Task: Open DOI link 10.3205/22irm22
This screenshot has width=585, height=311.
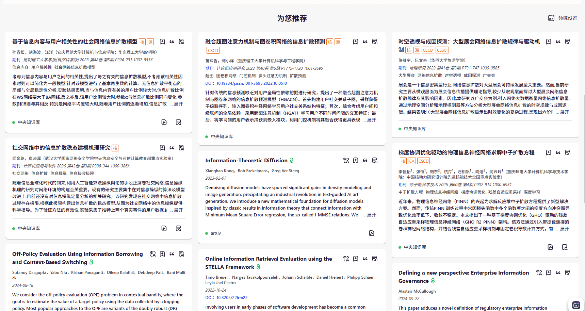Action: tap(232, 297)
